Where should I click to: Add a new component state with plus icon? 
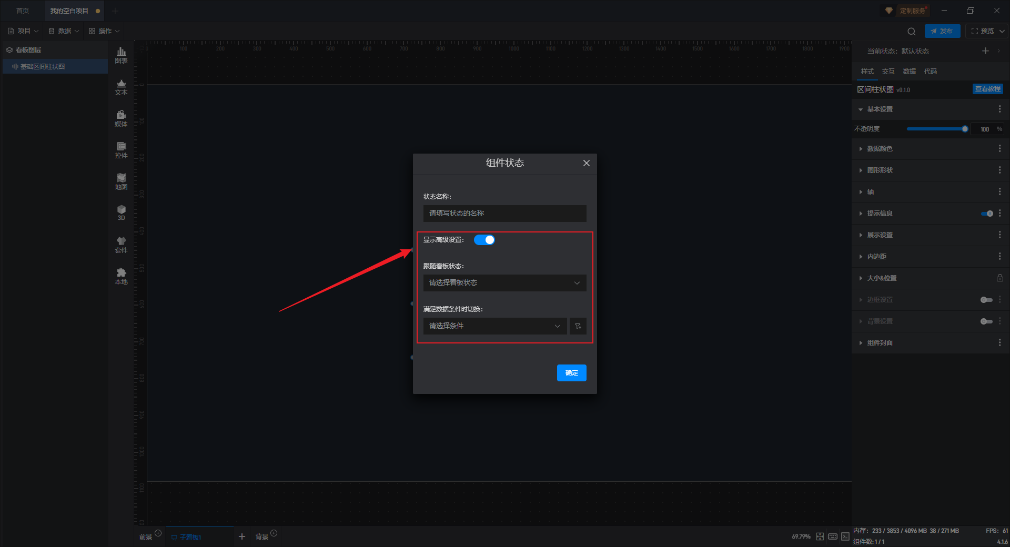point(985,50)
